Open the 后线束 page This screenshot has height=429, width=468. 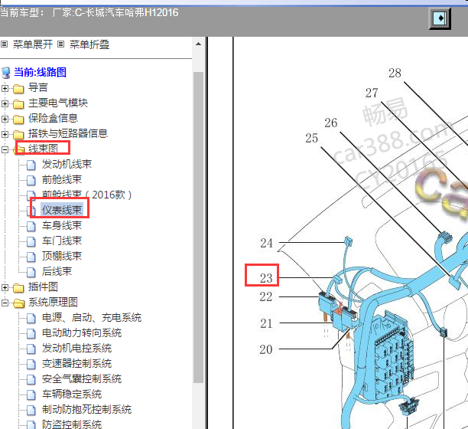click(57, 271)
